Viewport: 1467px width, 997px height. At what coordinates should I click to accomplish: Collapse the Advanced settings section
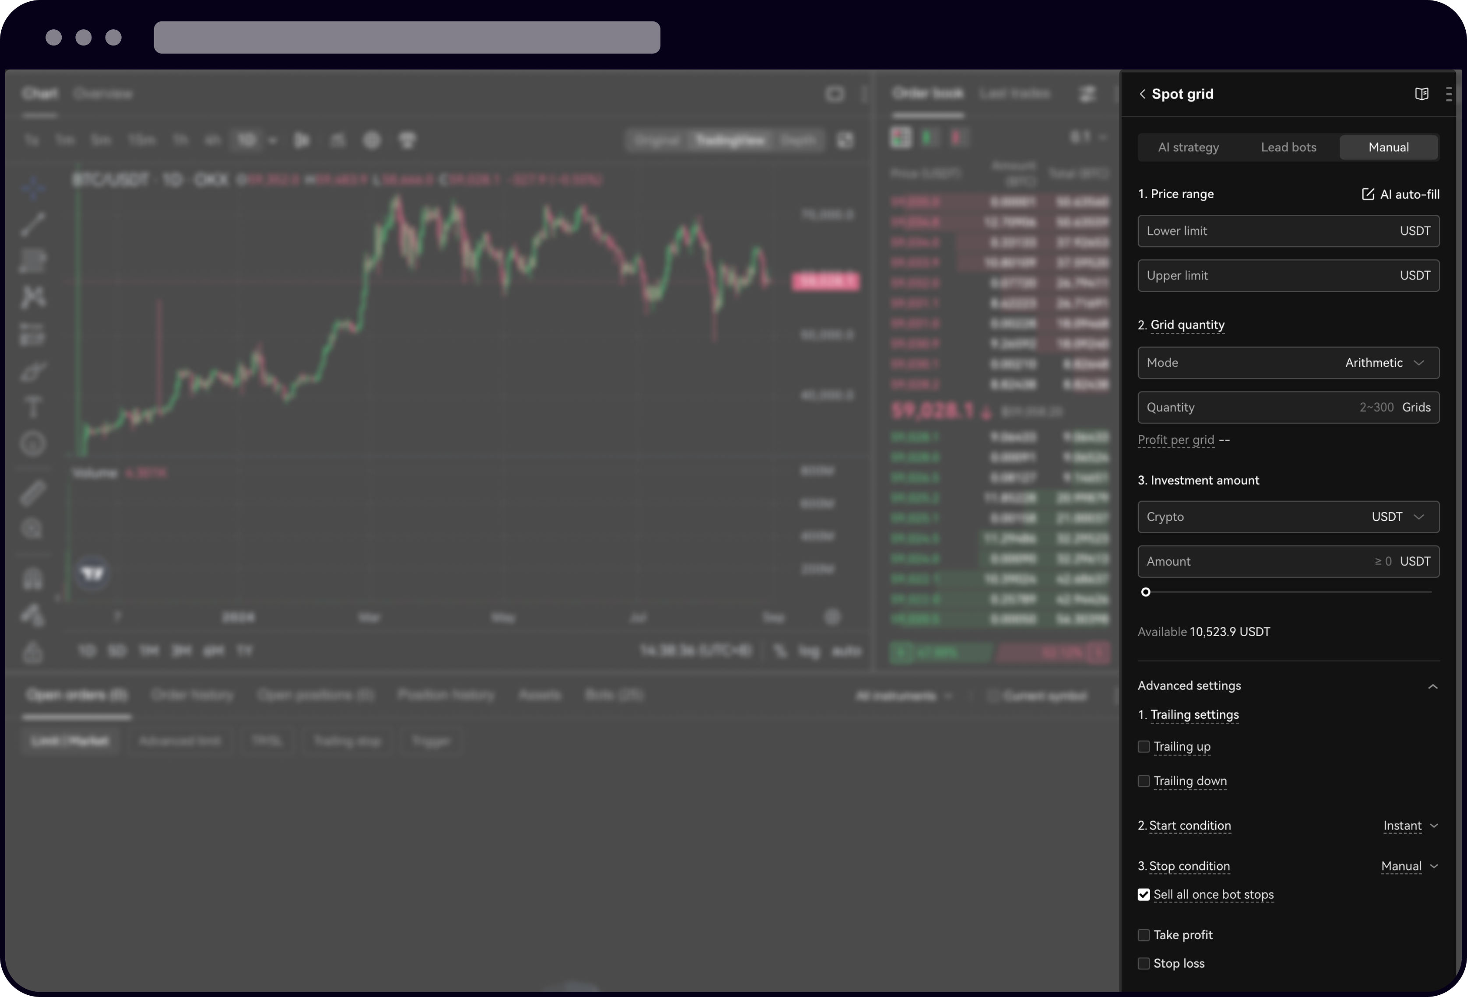coord(1432,686)
